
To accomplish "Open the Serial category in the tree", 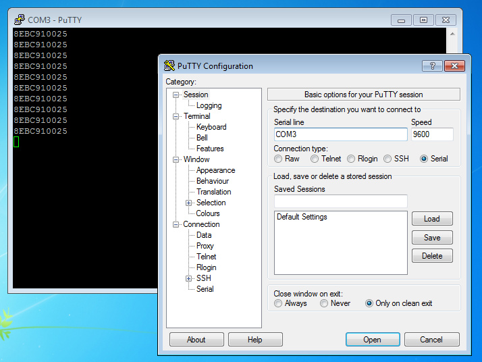I will [205, 289].
